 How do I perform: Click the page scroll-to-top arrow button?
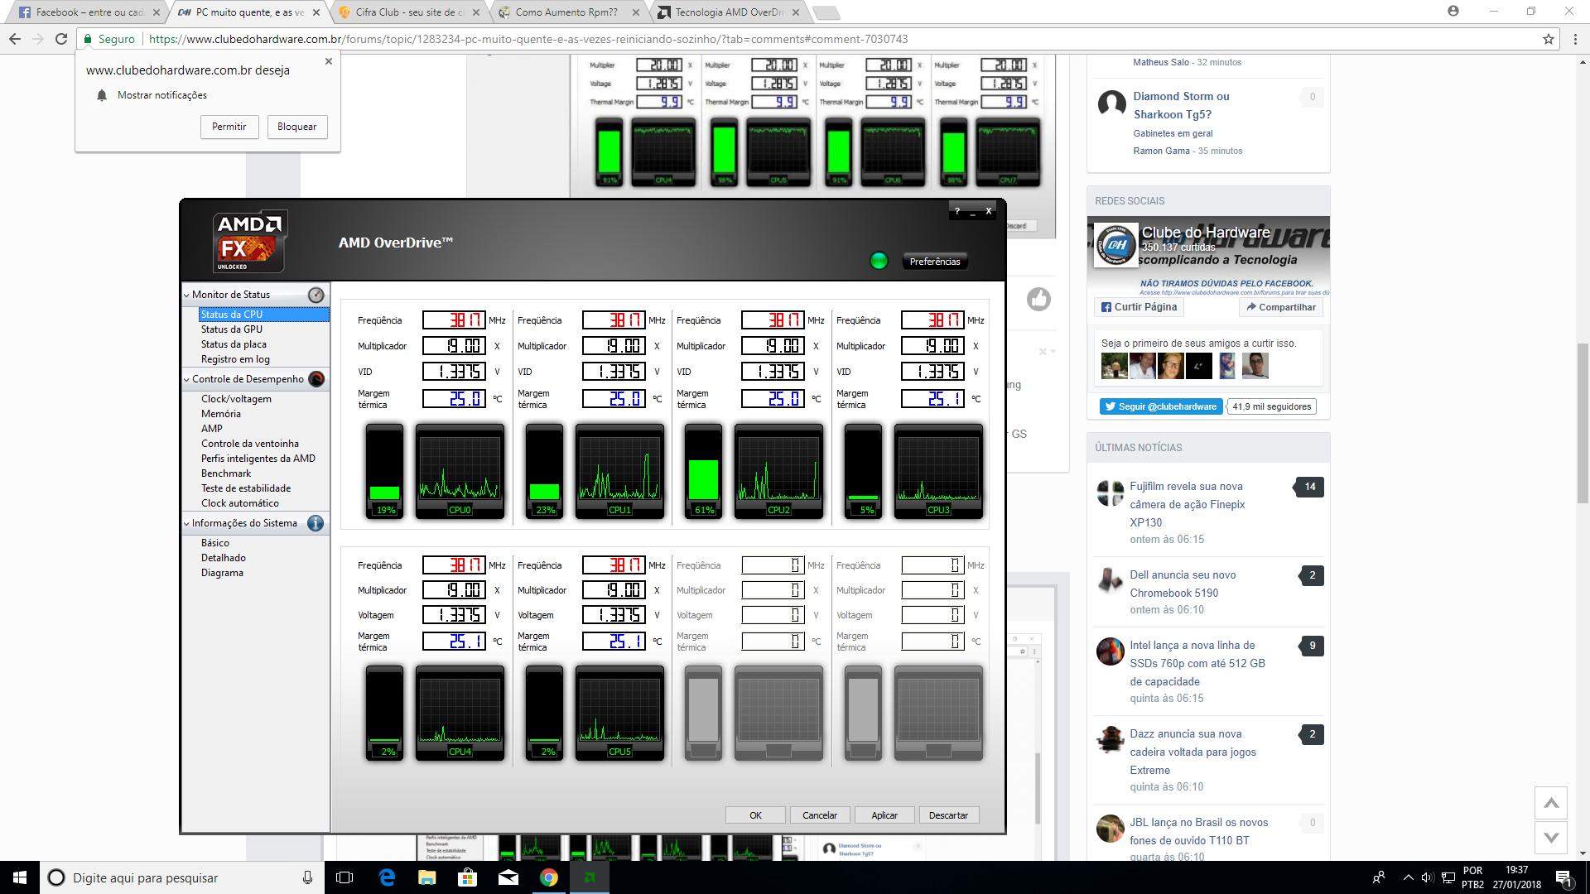tap(1551, 803)
